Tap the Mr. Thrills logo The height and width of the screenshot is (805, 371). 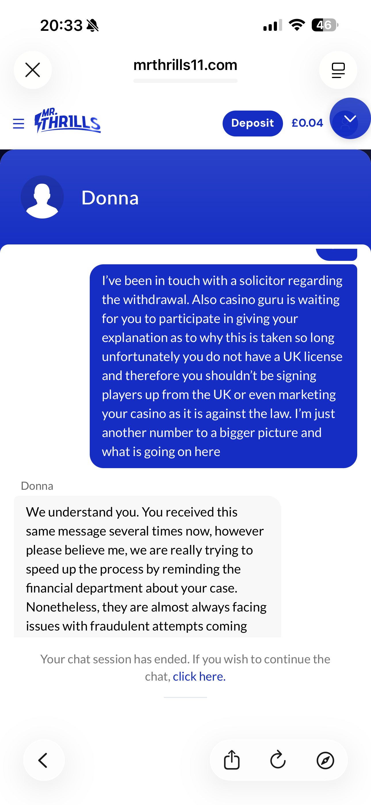(68, 121)
